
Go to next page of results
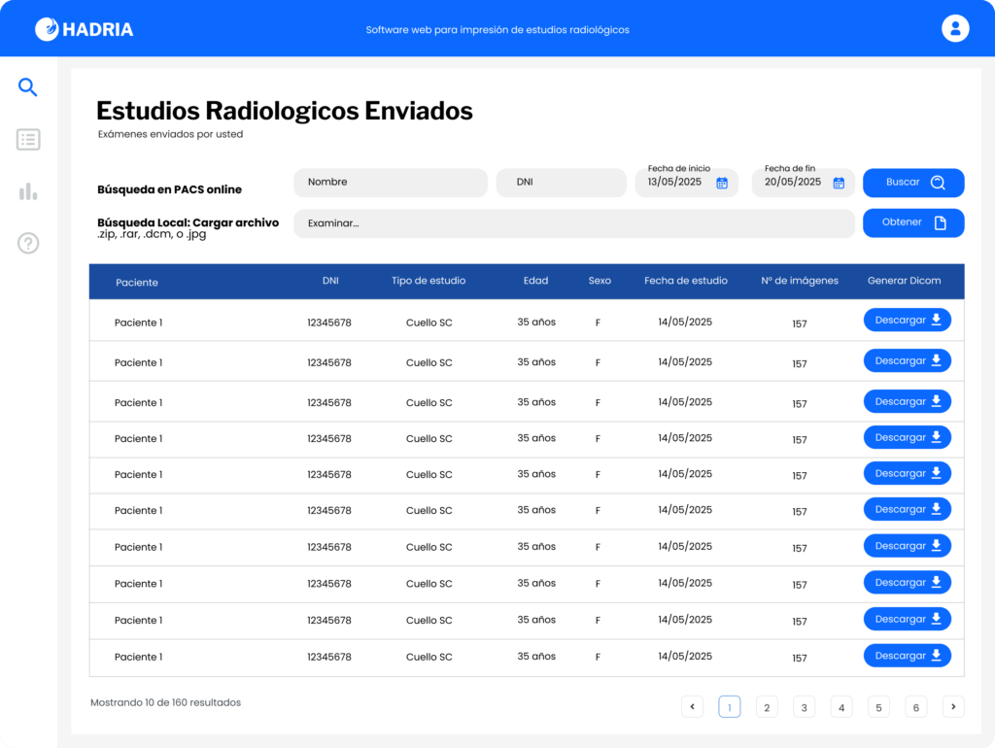click(x=953, y=707)
